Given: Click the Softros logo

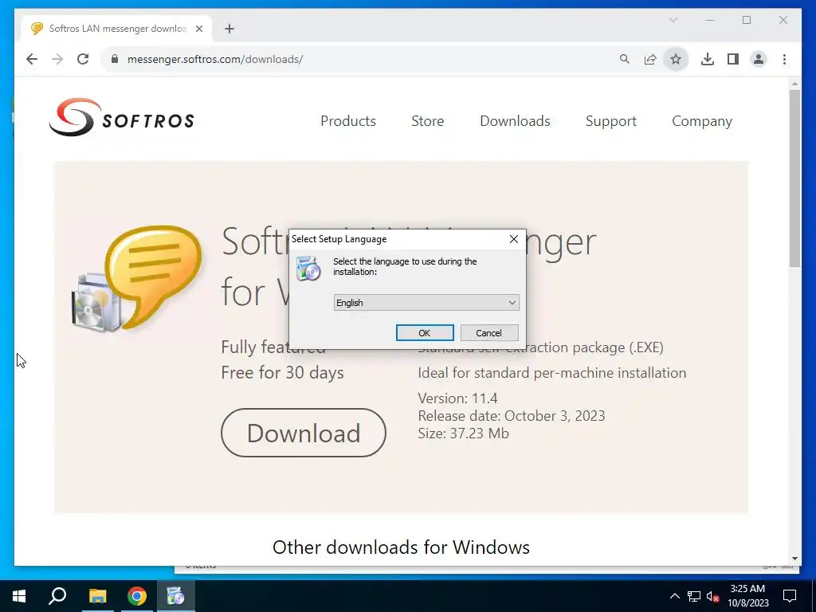Looking at the screenshot, I should click(122, 118).
